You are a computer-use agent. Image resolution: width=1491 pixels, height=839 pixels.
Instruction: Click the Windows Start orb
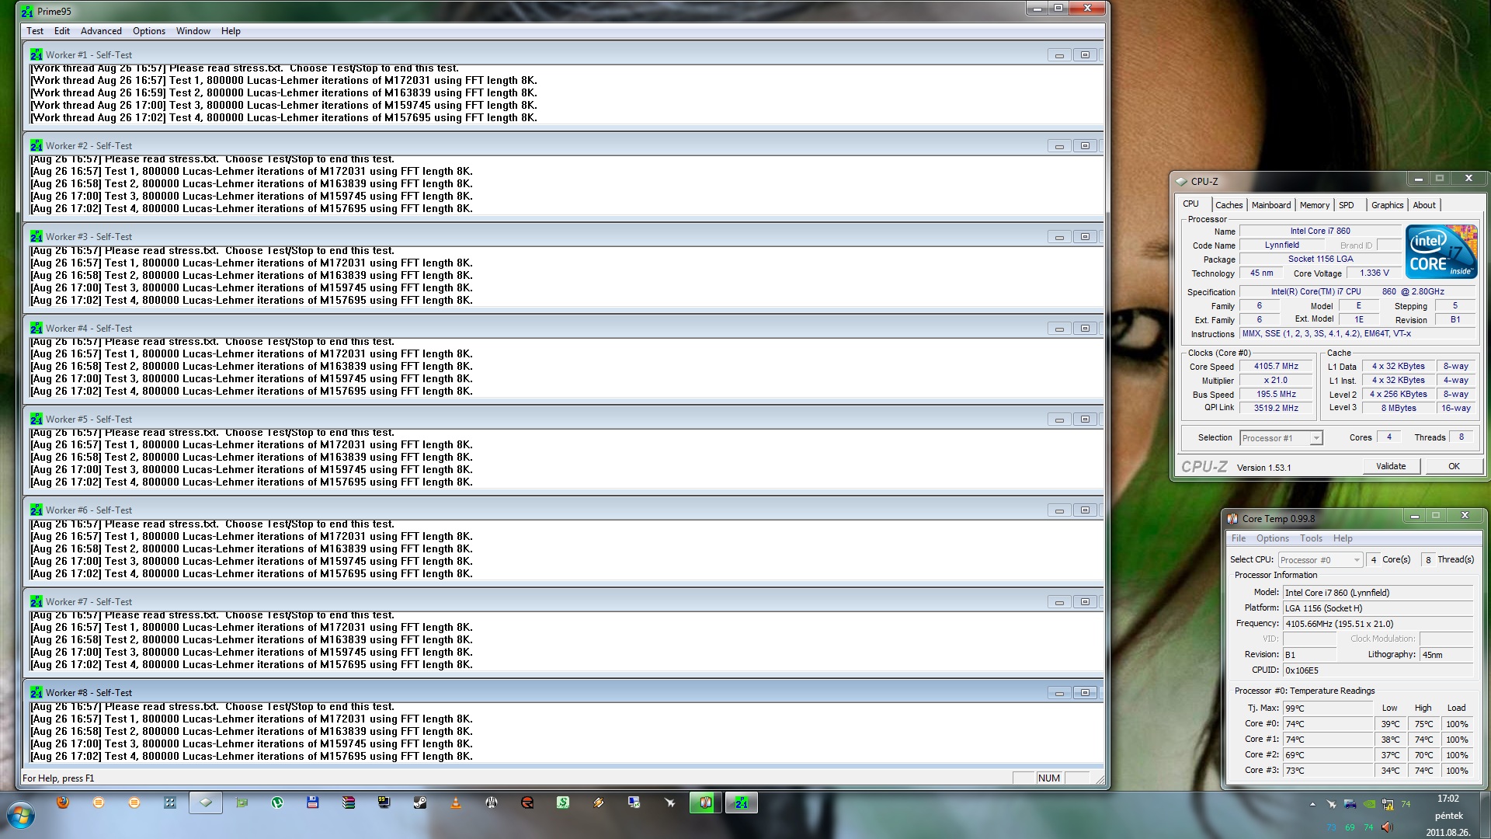click(x=21, y=816)
